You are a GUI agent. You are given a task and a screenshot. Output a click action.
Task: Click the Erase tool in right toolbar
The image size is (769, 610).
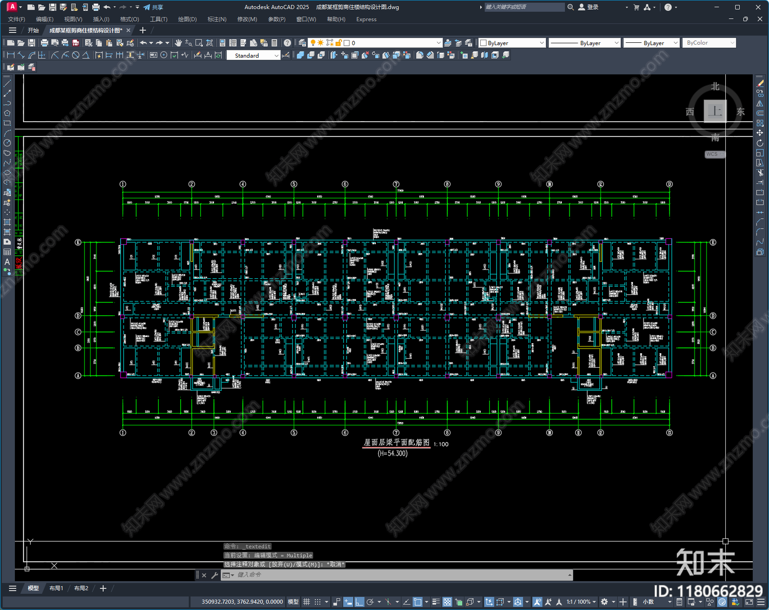click(760, 84)
